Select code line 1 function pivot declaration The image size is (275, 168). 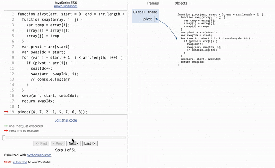tap(71, 14)
